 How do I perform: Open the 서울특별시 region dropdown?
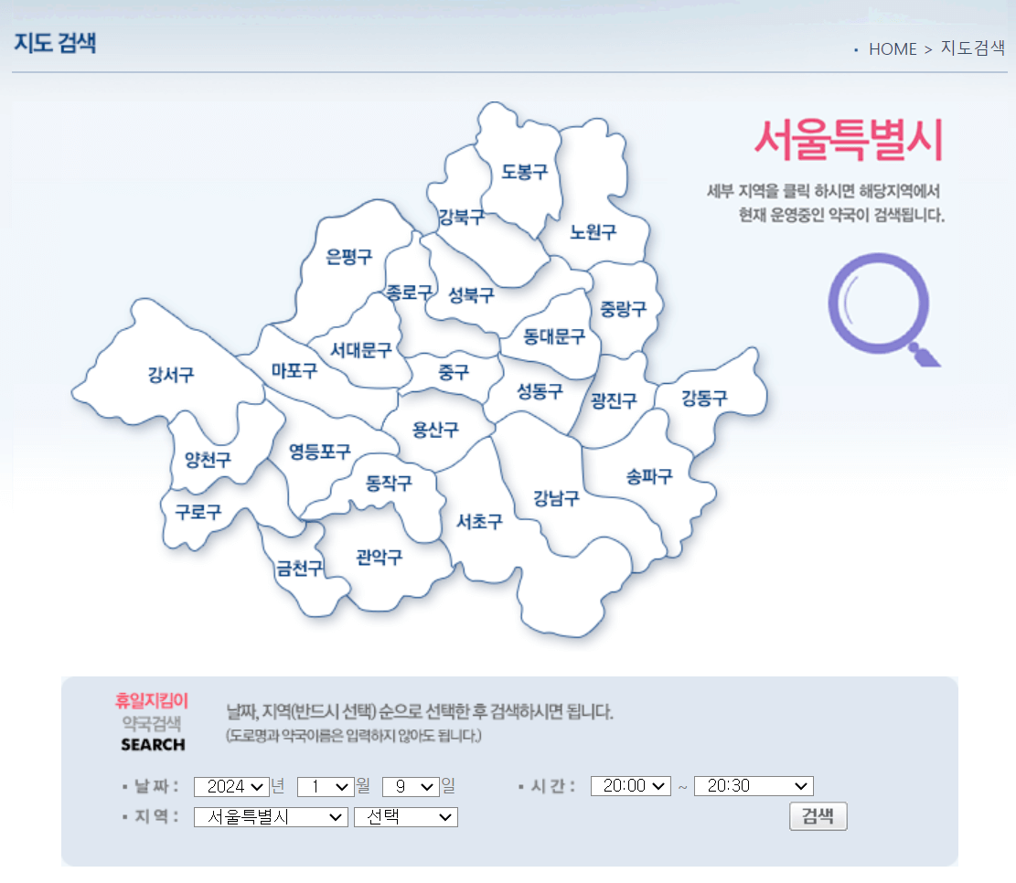pos(271,816)
